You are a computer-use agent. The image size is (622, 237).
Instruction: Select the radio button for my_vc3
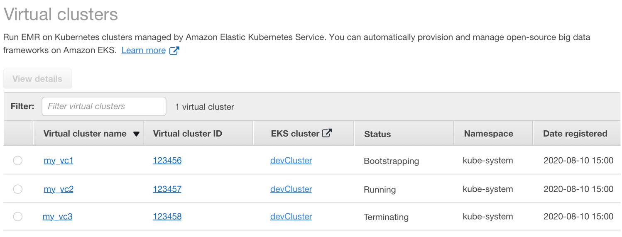click(18, 217)
